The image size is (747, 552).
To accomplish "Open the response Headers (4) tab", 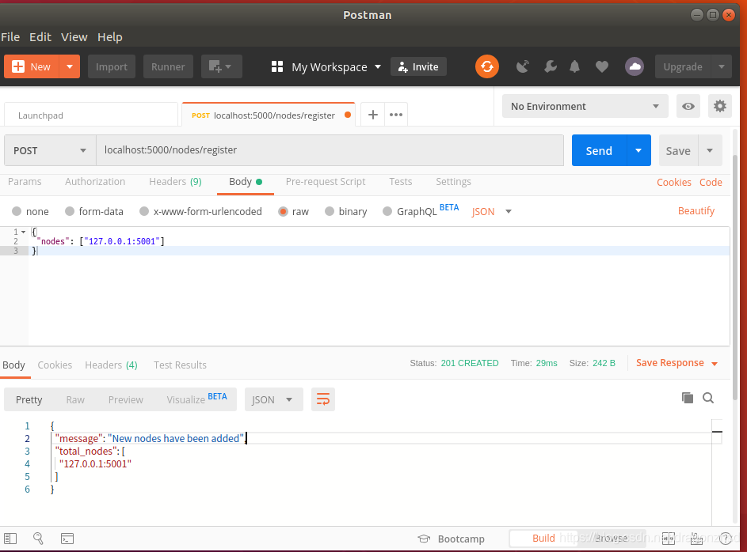I will 111,365.
